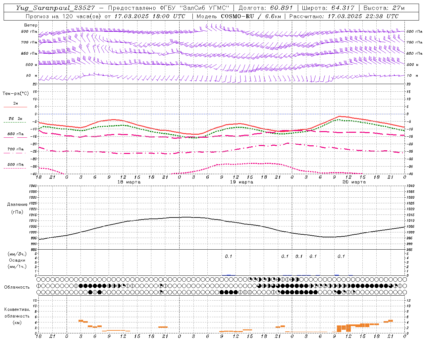Click 'Предоставлено ФГБУ "ЗапСиб УГМС"' text
Screen dimensions: 424x339
(x=169, y=8)
